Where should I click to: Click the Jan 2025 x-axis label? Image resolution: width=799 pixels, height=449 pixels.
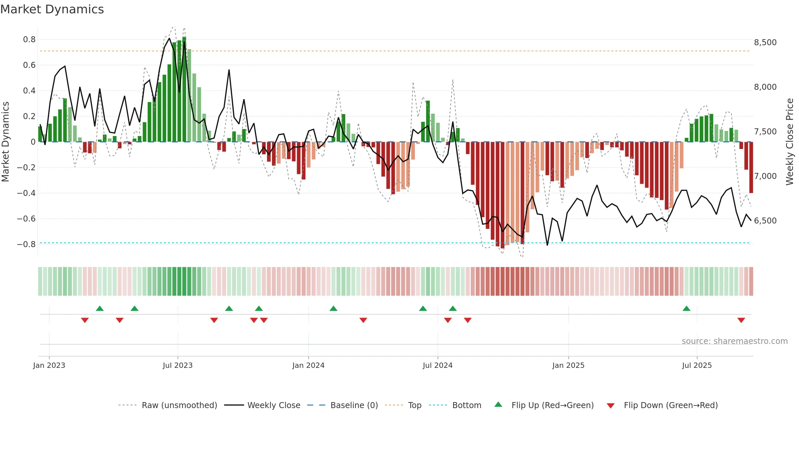click(569, 365)
